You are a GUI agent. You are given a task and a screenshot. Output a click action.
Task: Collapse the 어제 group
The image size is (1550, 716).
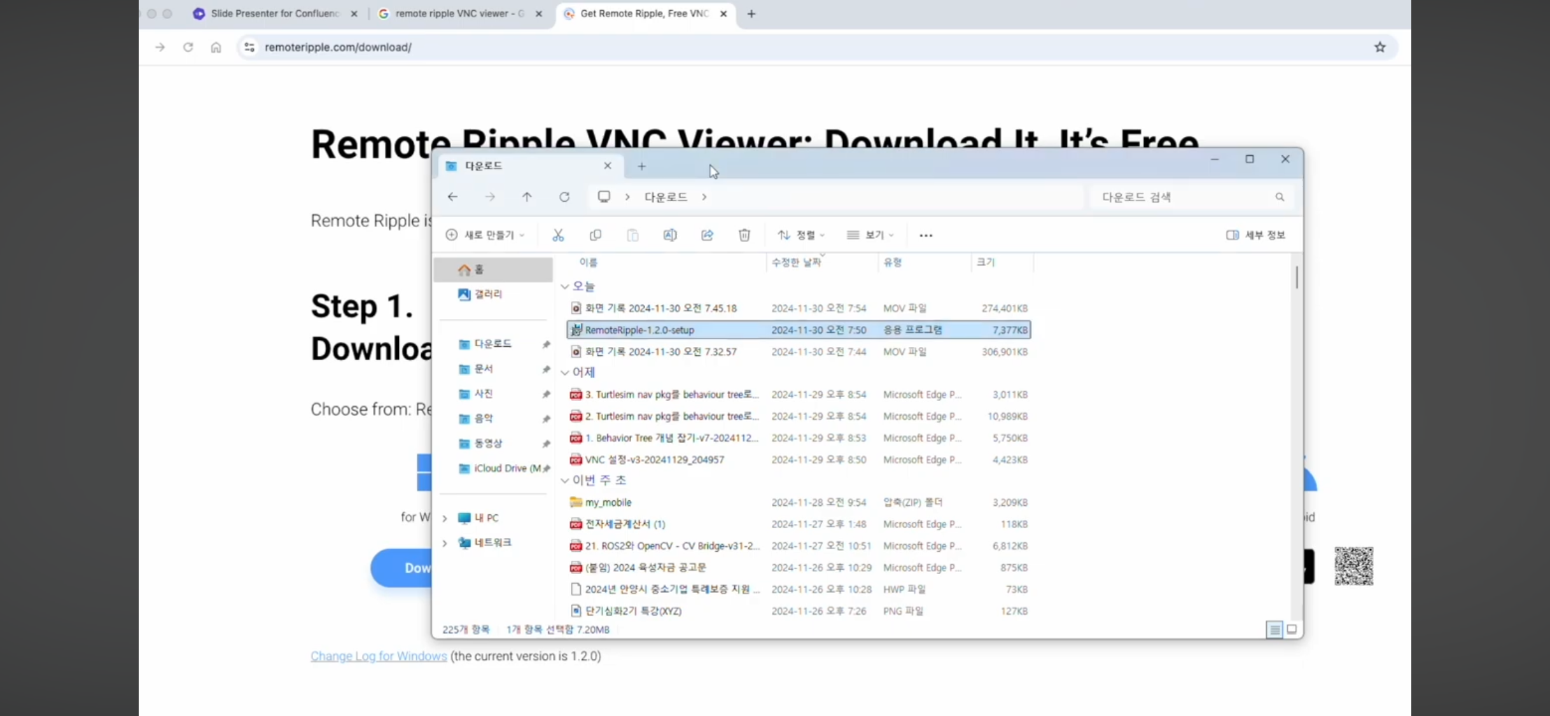point(564,372)
